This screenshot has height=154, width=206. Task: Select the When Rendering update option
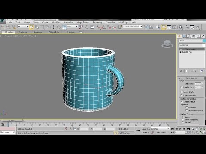183,120
